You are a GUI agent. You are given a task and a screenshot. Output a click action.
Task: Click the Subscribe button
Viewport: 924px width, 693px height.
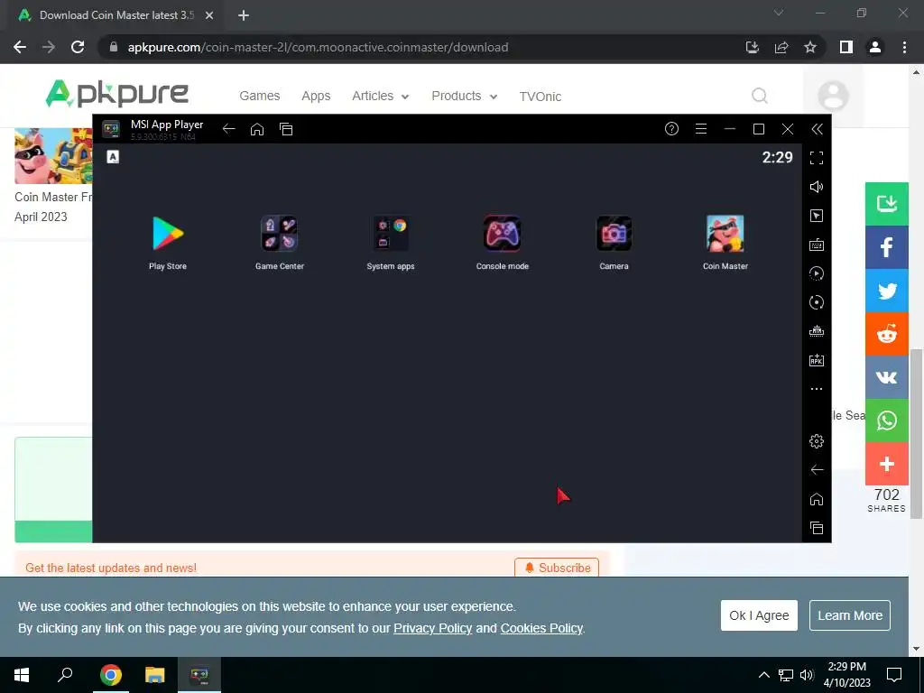[x=557, y=568]
